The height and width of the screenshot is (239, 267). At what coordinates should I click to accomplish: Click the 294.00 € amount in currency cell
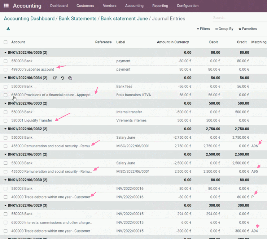(184, 214)
